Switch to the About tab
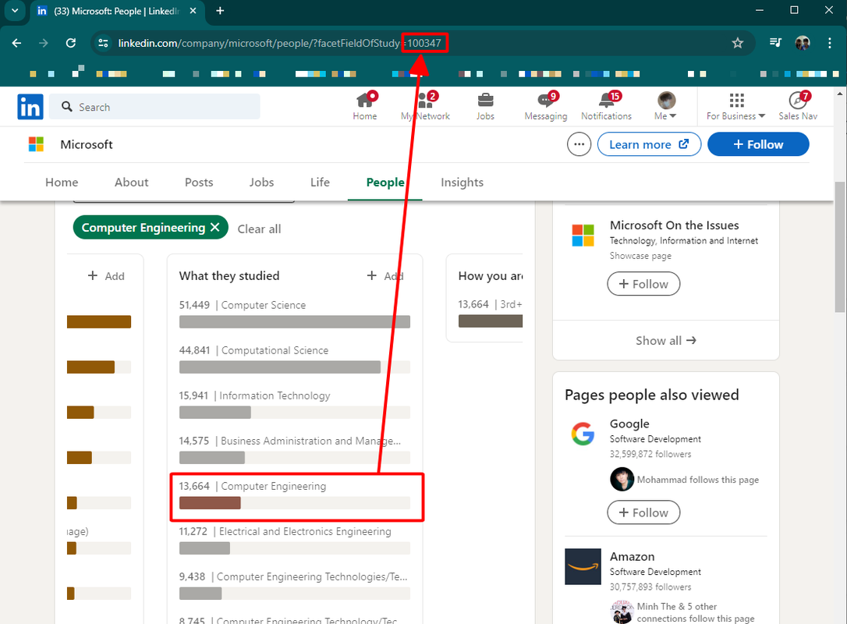This screenshot has width=847, height=624. 131,183
